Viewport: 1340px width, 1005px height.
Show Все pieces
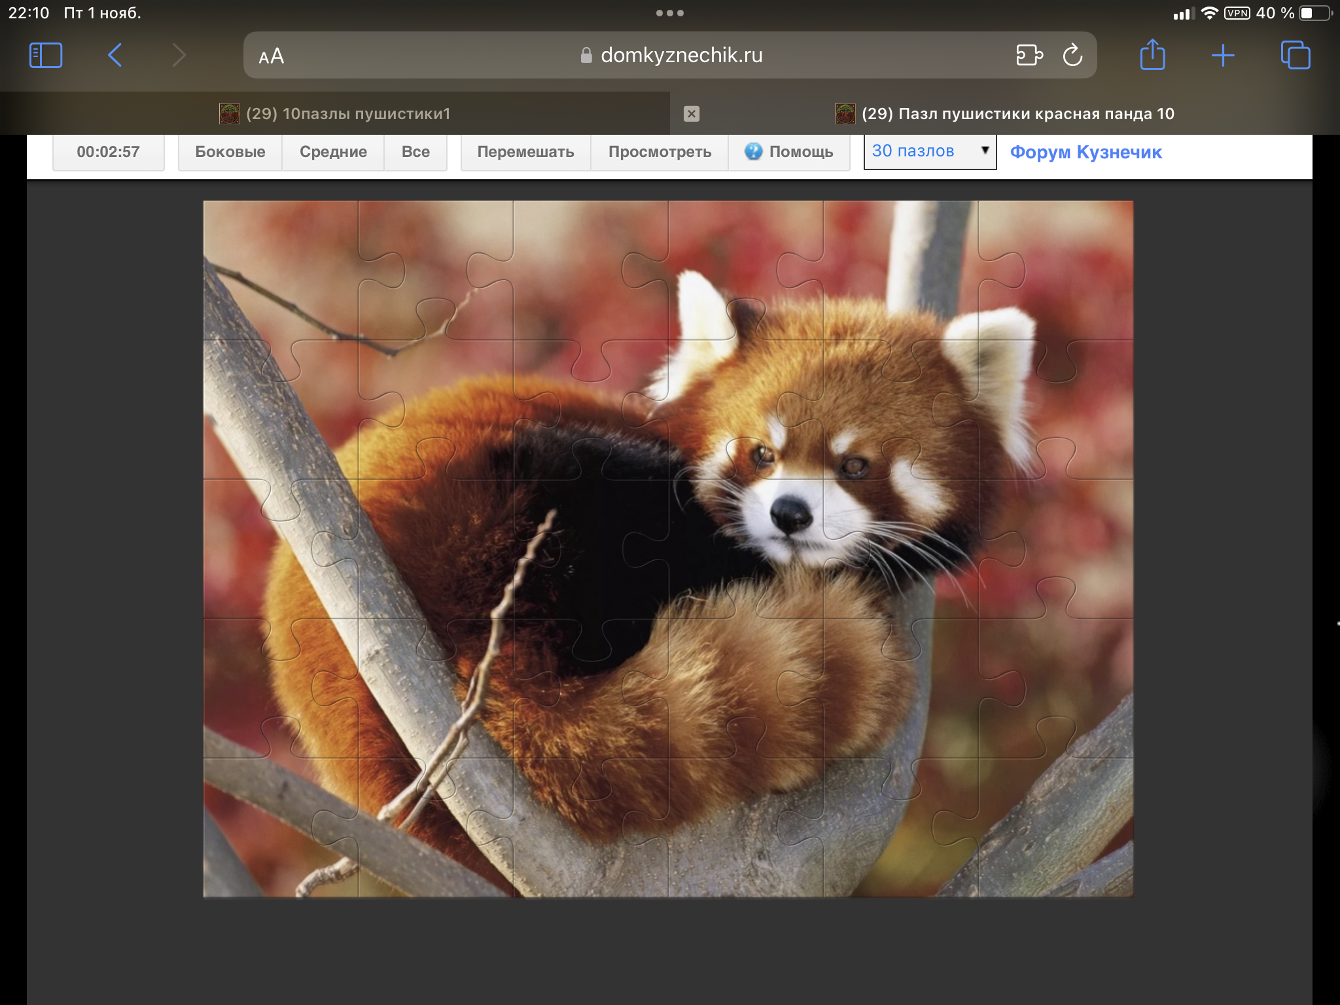415,152
